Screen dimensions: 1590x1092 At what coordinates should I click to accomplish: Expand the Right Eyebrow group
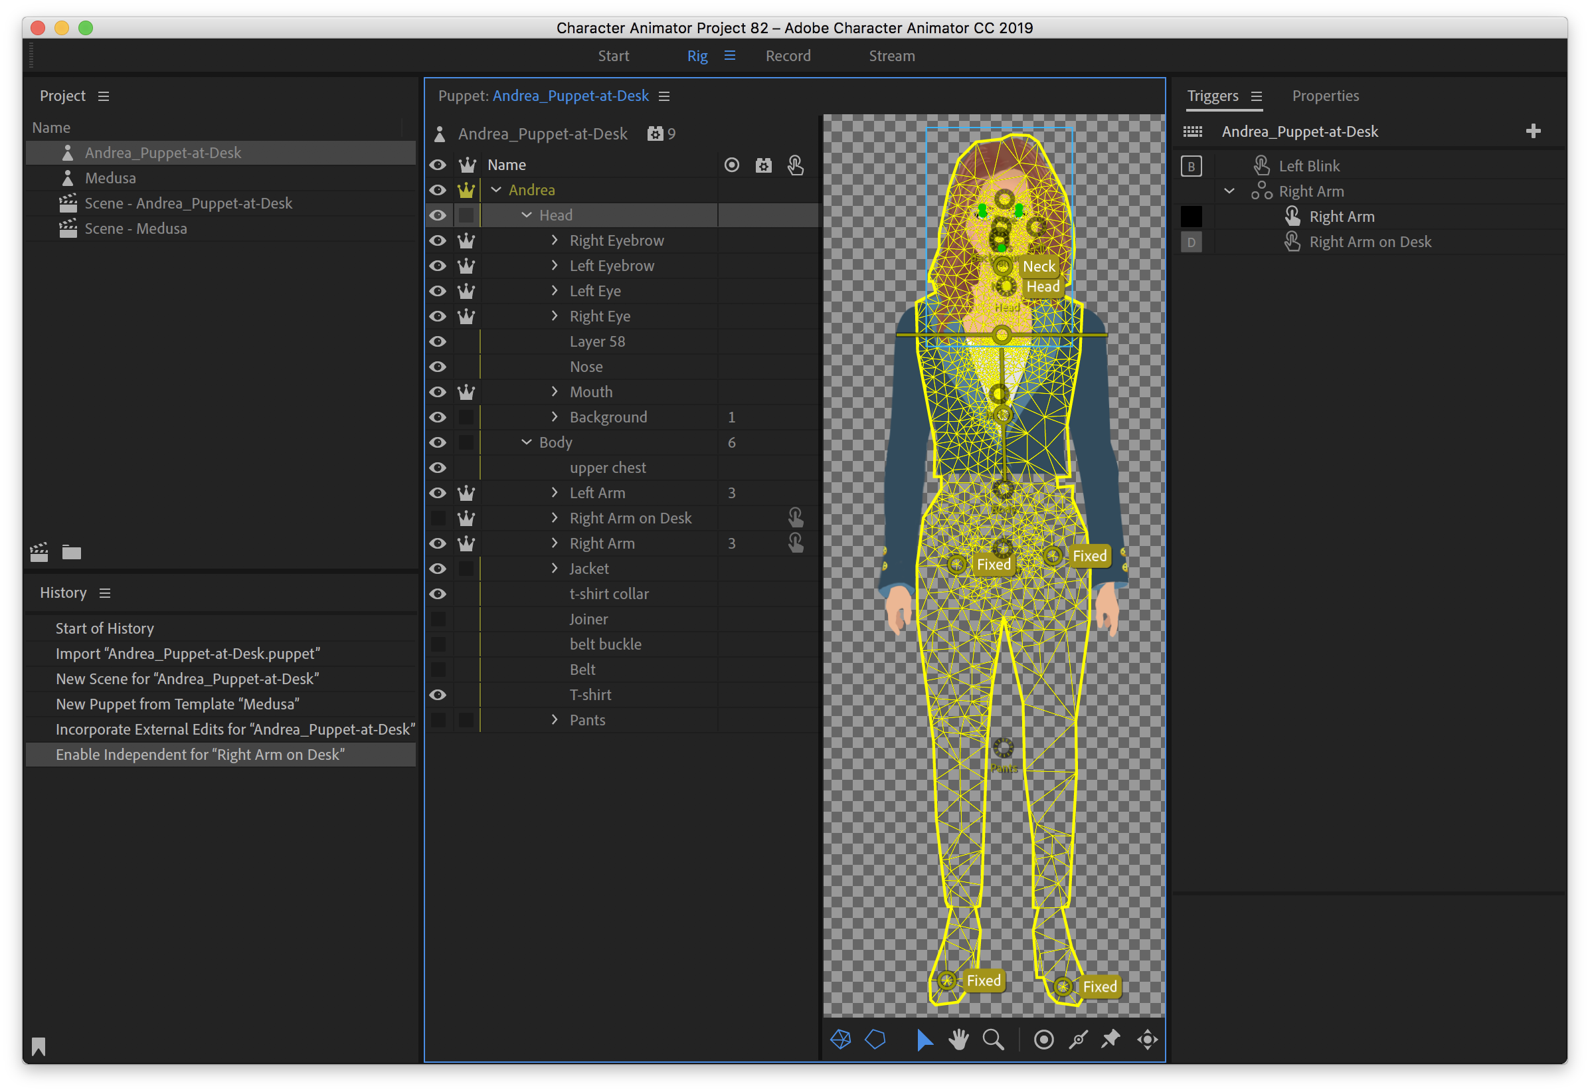555,240
